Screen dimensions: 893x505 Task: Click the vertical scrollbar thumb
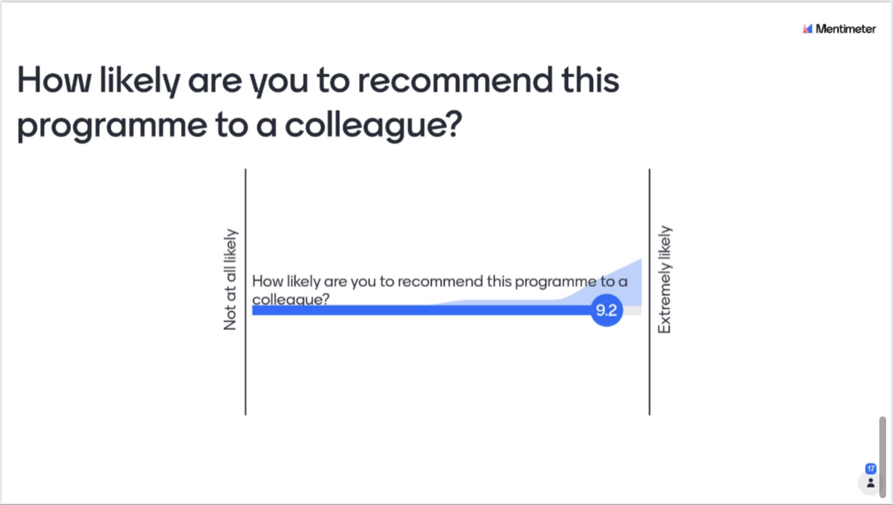(882, 457)
